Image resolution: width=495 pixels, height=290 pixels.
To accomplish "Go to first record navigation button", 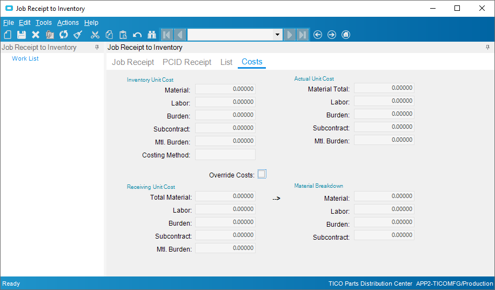I will pos(166,35).
